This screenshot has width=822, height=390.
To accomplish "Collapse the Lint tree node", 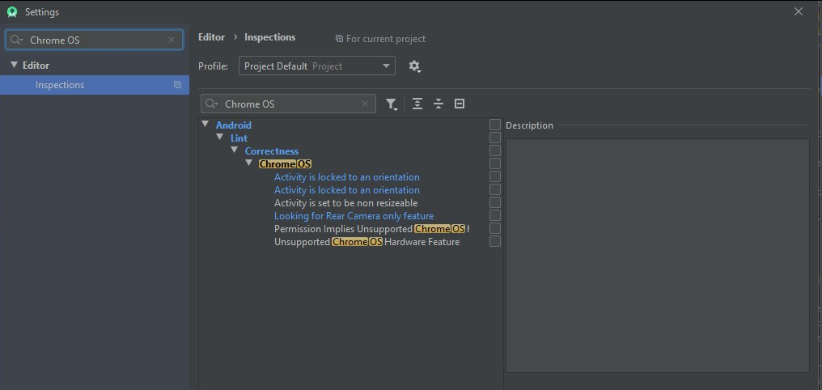I will (x=220, y=138).
